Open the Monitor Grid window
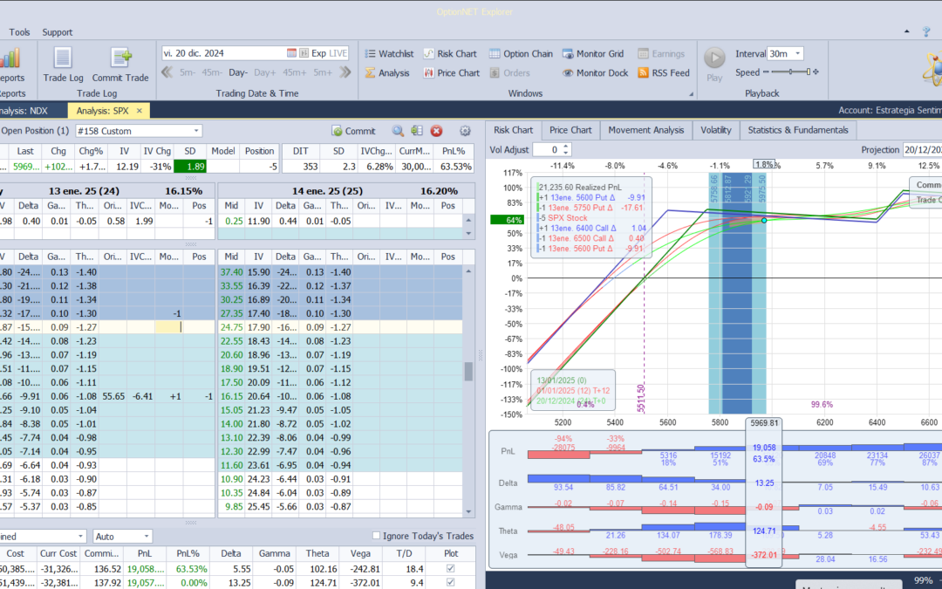This screenshot has height=589, width=942. [x=593, y=53]
